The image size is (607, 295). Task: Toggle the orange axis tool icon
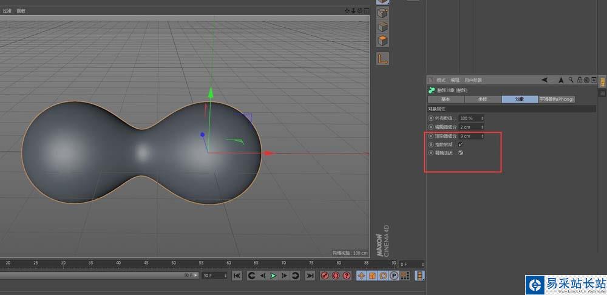383,58
